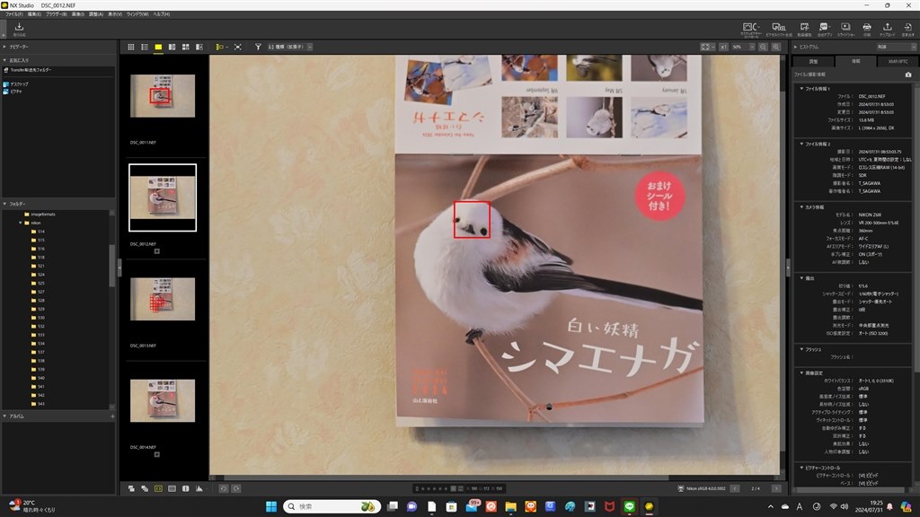Click the zoom in magnifier
Screen dimensions: 920x517
tap(775, 47)
